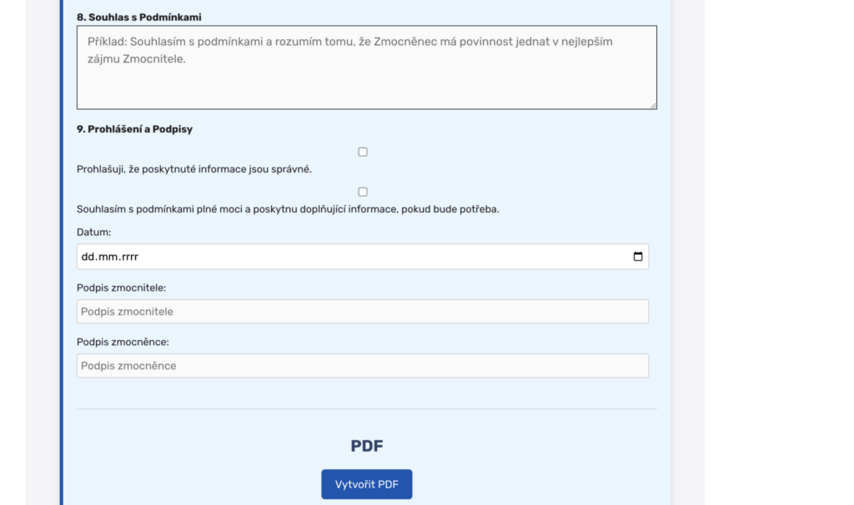
Task: Click the 'PDF' section heading
Action: [367, 446]
